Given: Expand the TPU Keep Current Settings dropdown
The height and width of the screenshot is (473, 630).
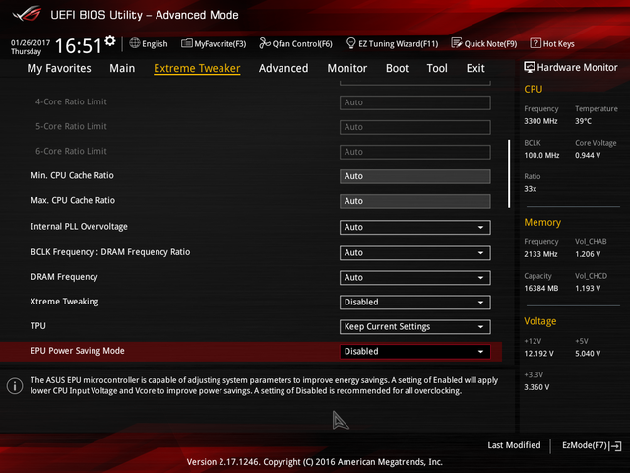Looking at the screenshot, I should [x=414, y=326].
